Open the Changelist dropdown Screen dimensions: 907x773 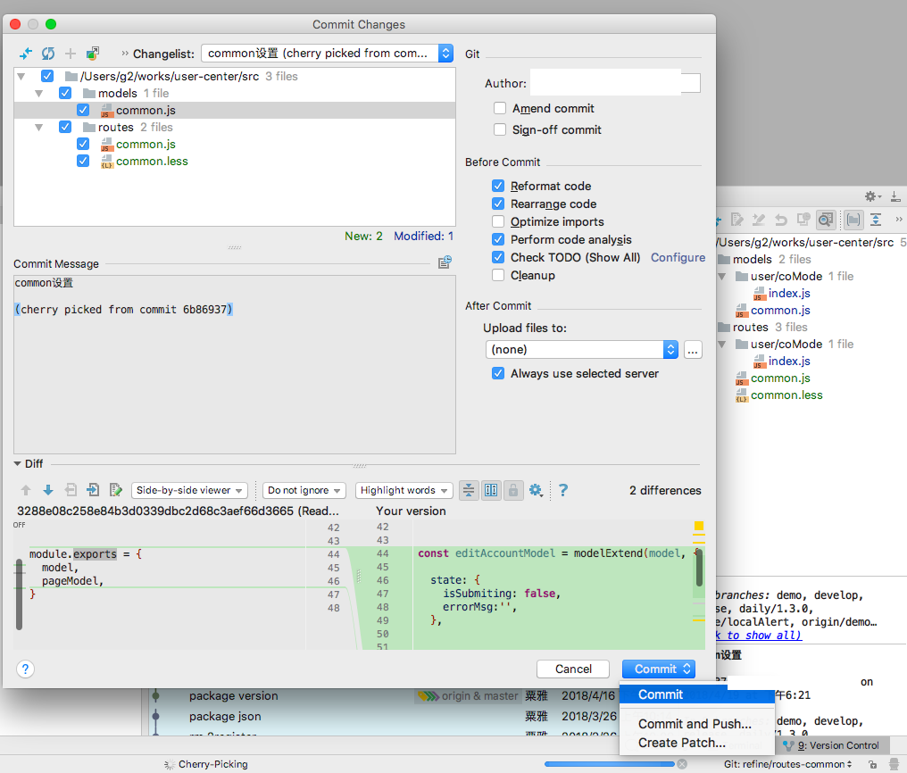tap(327, 54)
